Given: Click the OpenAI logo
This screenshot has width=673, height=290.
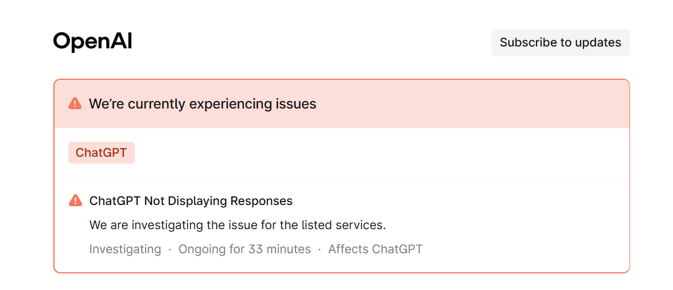Looking at the screenshot, I should point(92,42).
